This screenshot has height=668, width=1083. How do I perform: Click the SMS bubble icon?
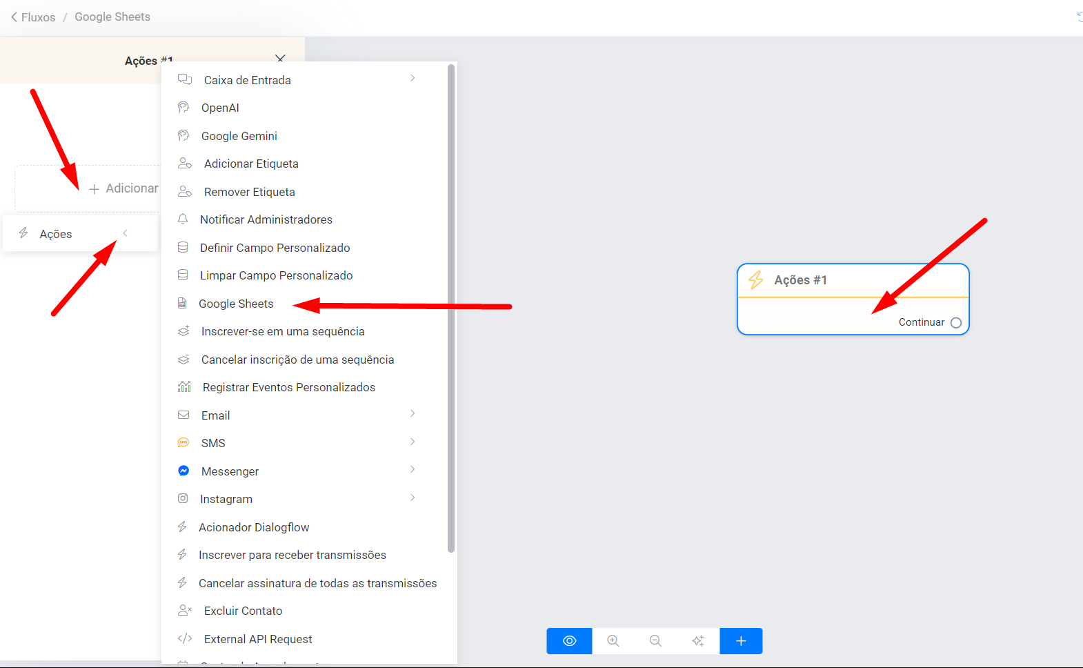click(x=183, y=443)
